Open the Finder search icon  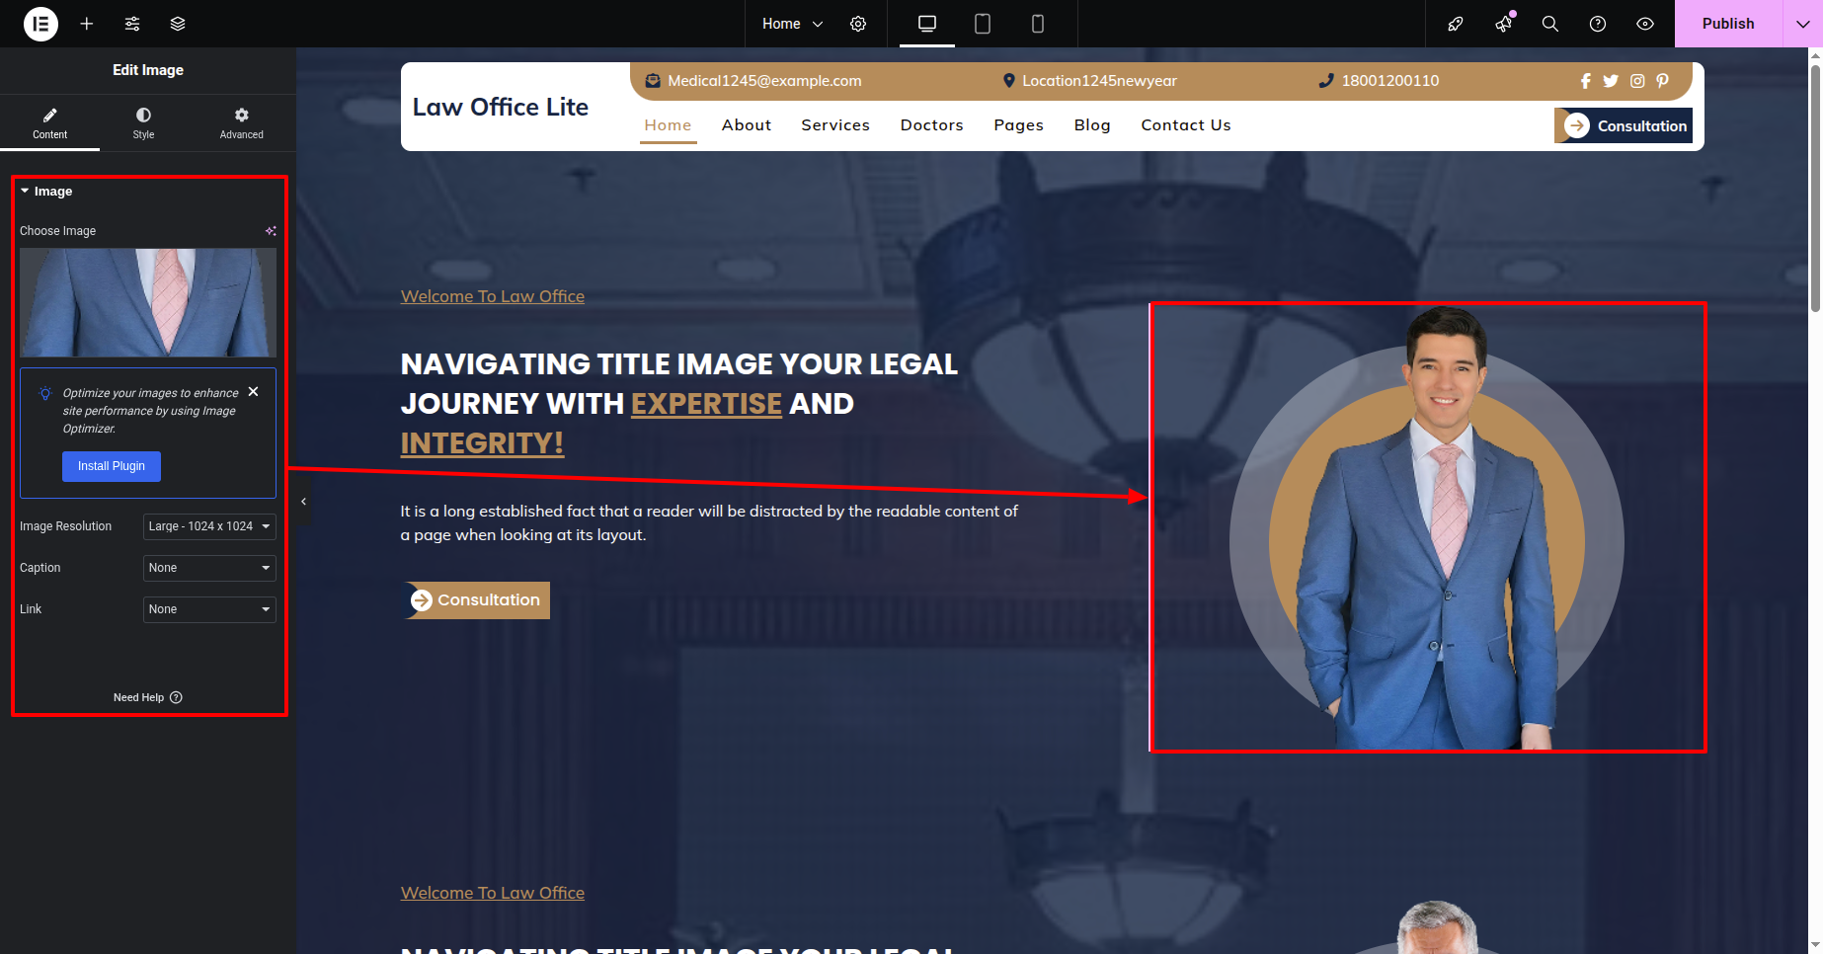(x=1550, y=24)
